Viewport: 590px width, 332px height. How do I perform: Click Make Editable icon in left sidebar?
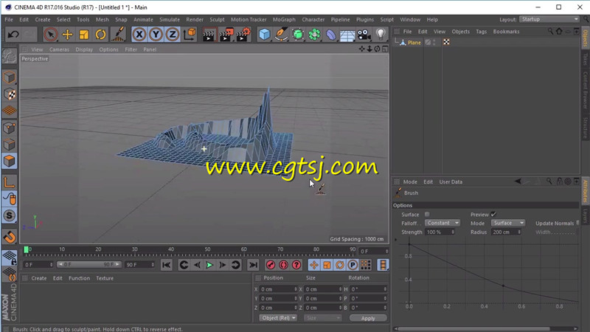point(10,57)
